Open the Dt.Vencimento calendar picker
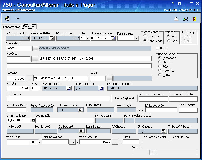 coord(69,88)
